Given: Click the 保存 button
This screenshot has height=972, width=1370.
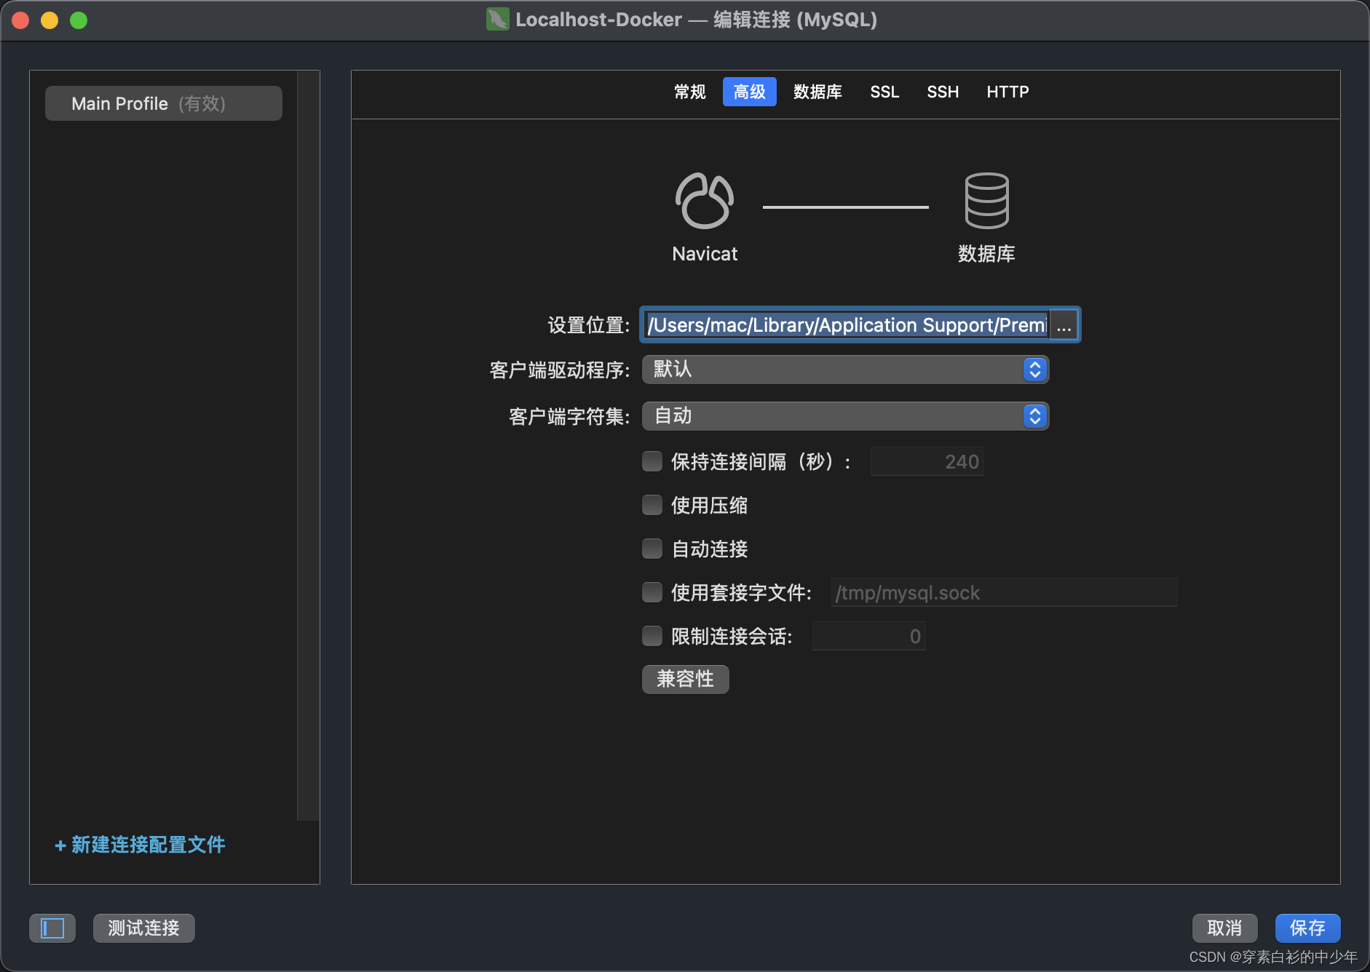Looking at the screenshot, I should 1307,928.
